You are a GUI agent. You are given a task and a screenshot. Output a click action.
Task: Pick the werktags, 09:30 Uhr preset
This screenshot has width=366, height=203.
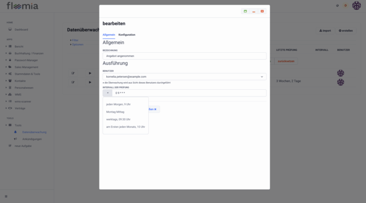point(118,119)
